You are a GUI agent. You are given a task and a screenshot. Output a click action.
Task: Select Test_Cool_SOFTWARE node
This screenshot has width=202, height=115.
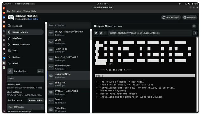pyautogui.click(x=69, y=59)
